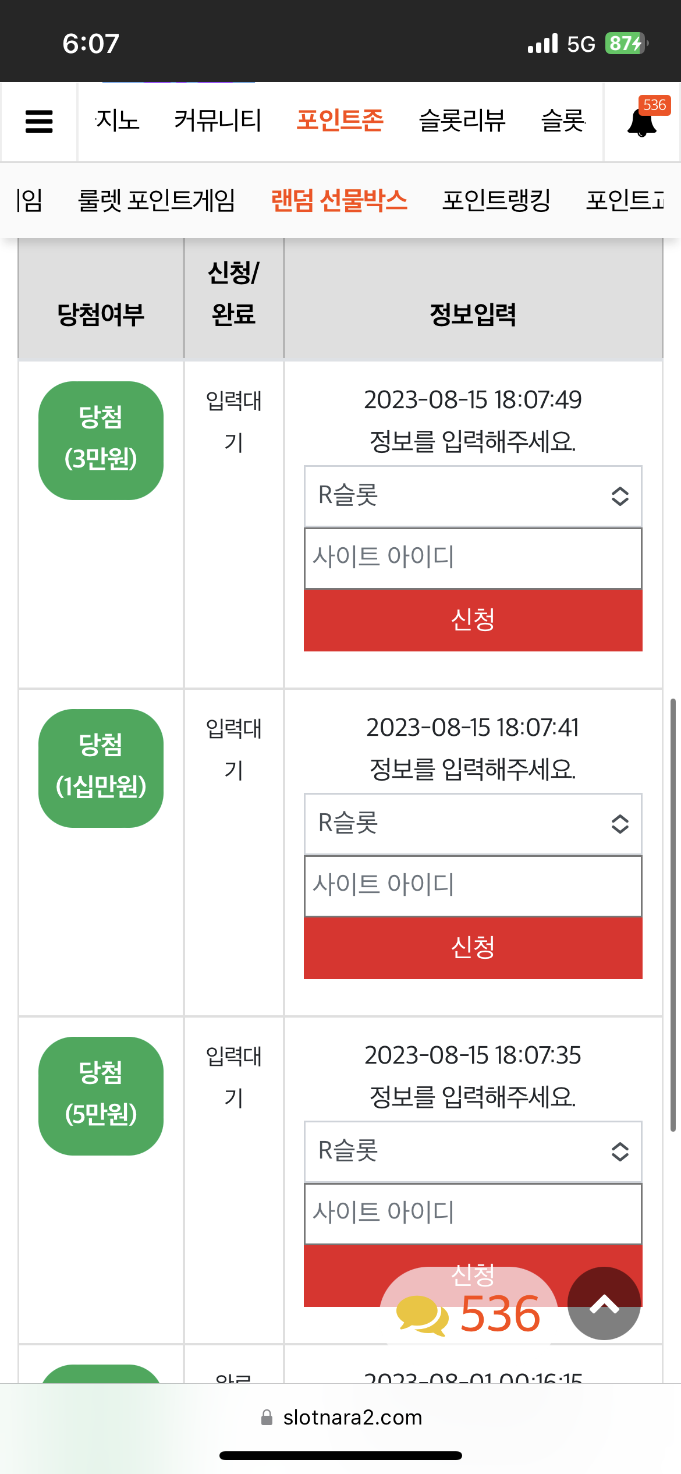
Task: Expand the R슬롯 dropdown for the 5만원 prize
Action: click(473, 1151)
